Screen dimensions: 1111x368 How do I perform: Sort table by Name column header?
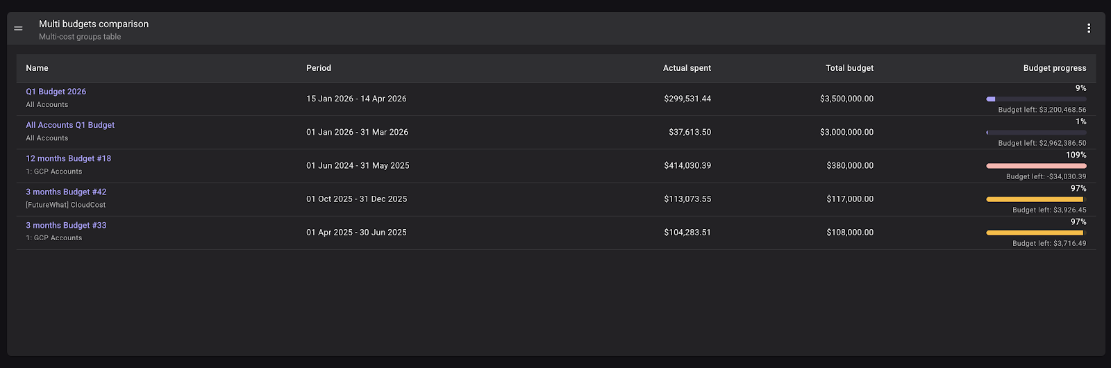[37, 68]
